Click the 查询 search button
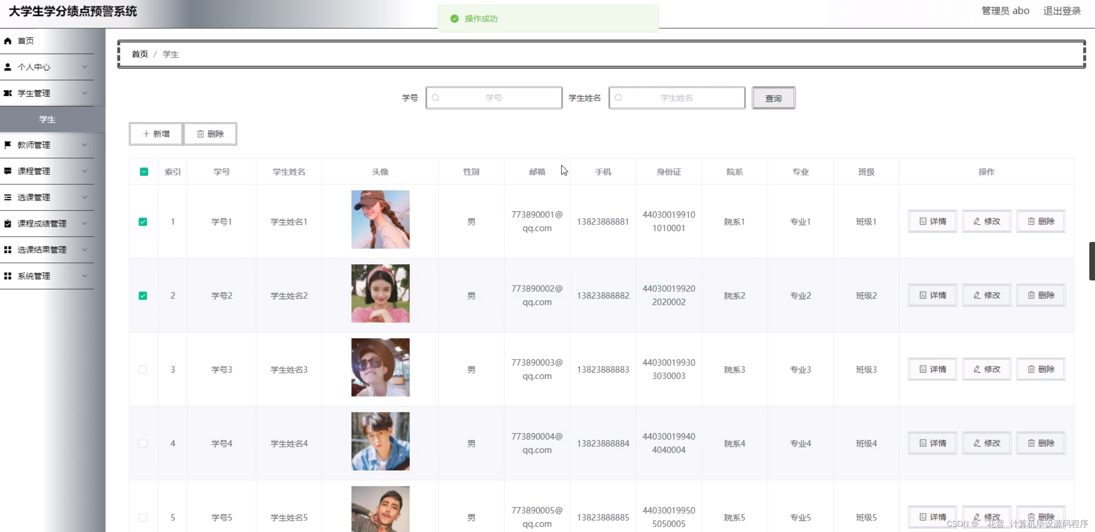The width and height of the screenshot is (1095, 532). pyautogui.click(x=773, y=98)
